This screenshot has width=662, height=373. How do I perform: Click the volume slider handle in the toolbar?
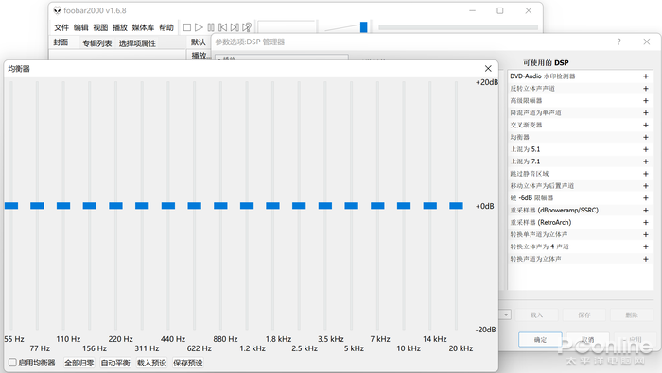pyautogui.click(x=363, y=27)
